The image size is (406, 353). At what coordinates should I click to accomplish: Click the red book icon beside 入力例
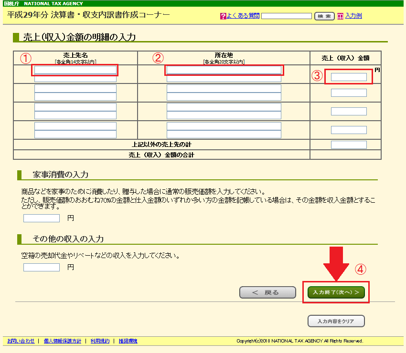(x=340, y=16)
